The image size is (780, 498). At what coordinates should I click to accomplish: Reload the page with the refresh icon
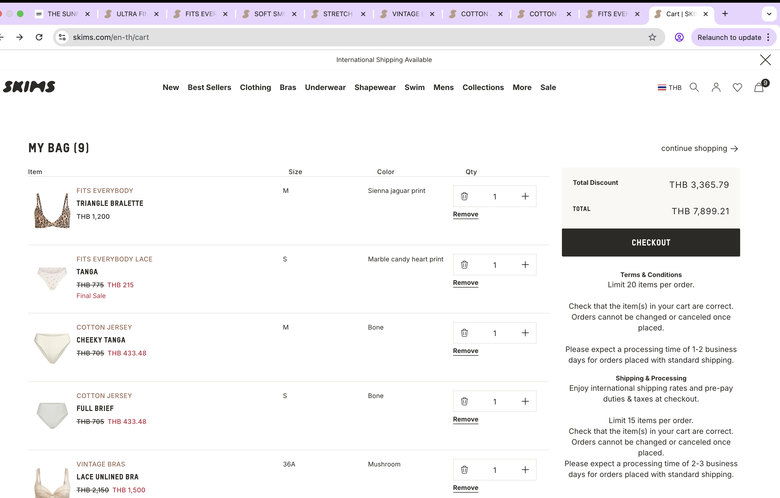39,37
